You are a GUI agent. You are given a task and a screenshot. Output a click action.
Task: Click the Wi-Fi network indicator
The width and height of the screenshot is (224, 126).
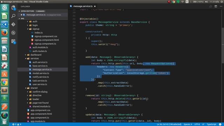pyautogui.click(x=182, y=2)
